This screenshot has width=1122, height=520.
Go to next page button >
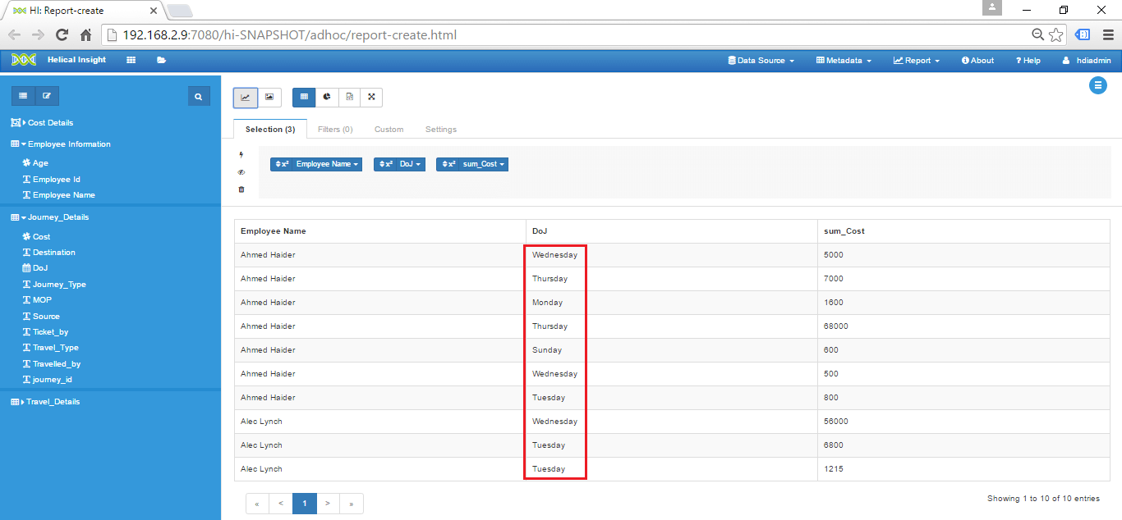[328, 504]
